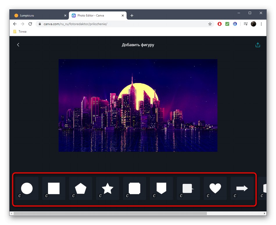Open the export panel via the upload icon

click(x=258, y=45)
